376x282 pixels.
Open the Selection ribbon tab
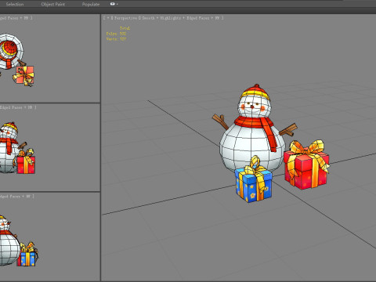(x=15, y=4)
